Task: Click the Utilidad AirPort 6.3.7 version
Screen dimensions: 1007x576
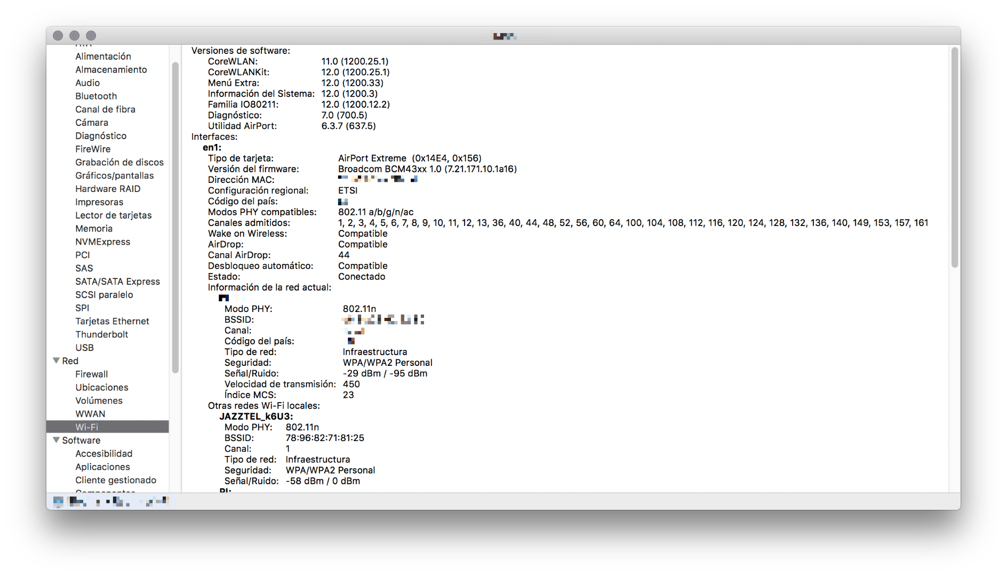Action: coord(348,126)
